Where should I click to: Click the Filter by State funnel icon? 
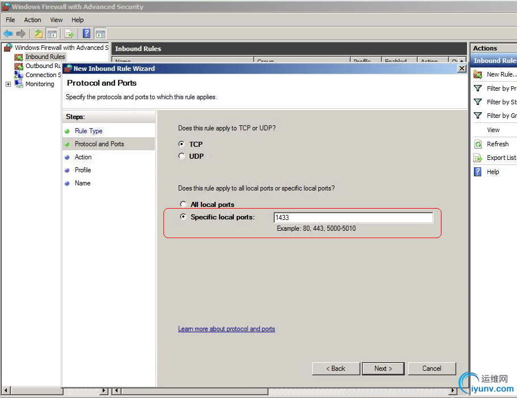478,102
